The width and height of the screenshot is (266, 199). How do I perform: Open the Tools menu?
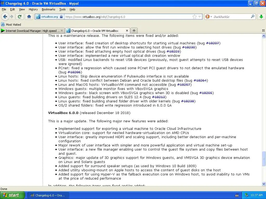click(x=62, y=10)
